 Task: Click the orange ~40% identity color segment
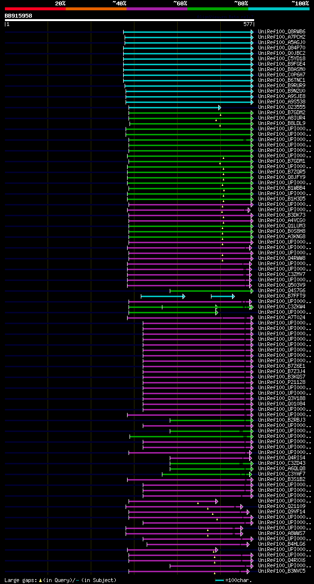click(x=96, y=8)
